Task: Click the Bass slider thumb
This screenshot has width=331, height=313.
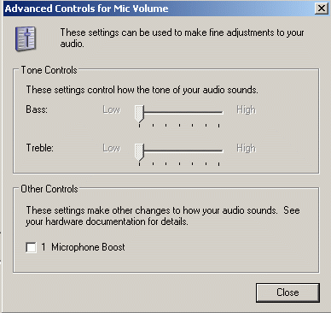Action: [x=139, y=114]
